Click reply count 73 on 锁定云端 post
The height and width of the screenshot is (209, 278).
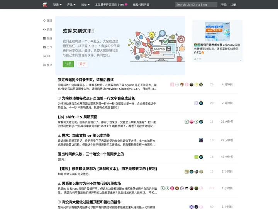coord(212,84)
